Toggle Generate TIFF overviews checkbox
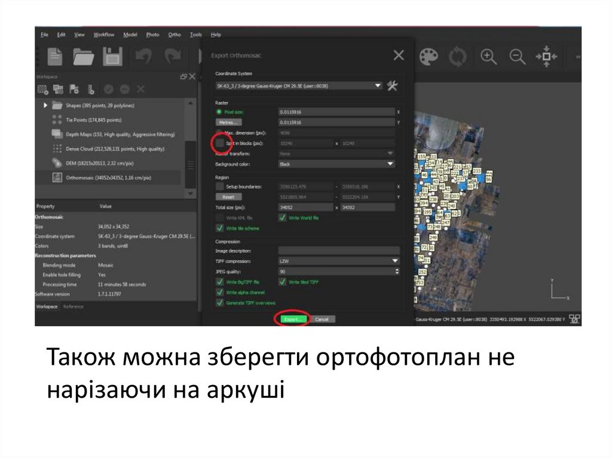This screenshot has height=458, width=612. click(x=220, y=303)
